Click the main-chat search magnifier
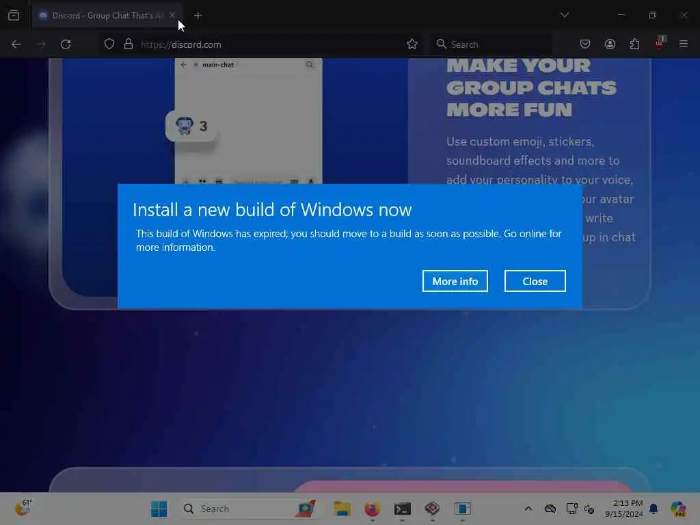The width and height of the screenshot is (700, 525). [310, 65]
